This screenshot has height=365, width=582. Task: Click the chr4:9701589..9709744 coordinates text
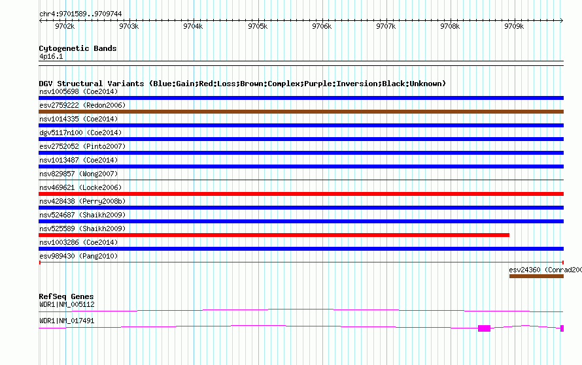click(x=80, y=14)
